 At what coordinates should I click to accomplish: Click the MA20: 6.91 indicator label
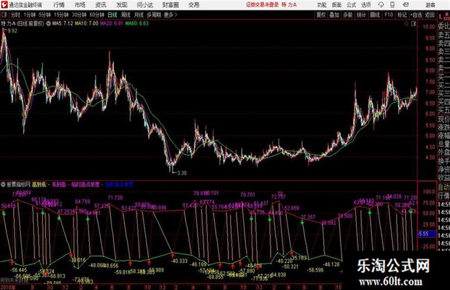[111, 23]
